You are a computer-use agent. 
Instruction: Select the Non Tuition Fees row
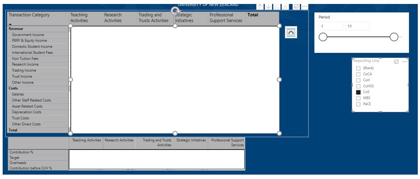(x=38, y=59)
